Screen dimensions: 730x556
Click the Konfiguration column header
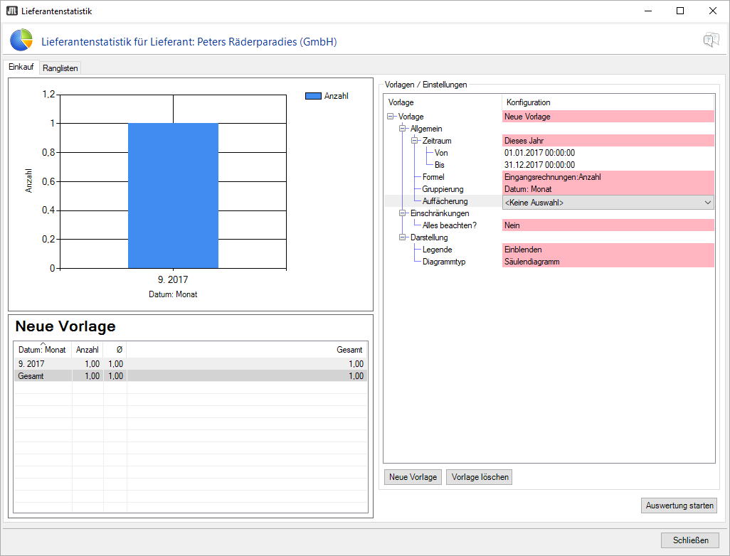coord(608,102)
